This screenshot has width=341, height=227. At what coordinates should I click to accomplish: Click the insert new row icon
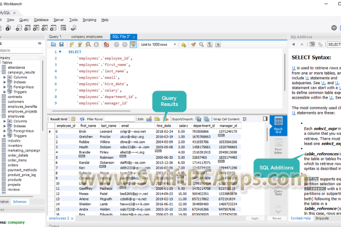coord(157,119)
